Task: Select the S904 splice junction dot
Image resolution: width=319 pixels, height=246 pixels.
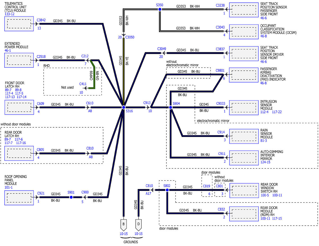Action: pos(170,107)
